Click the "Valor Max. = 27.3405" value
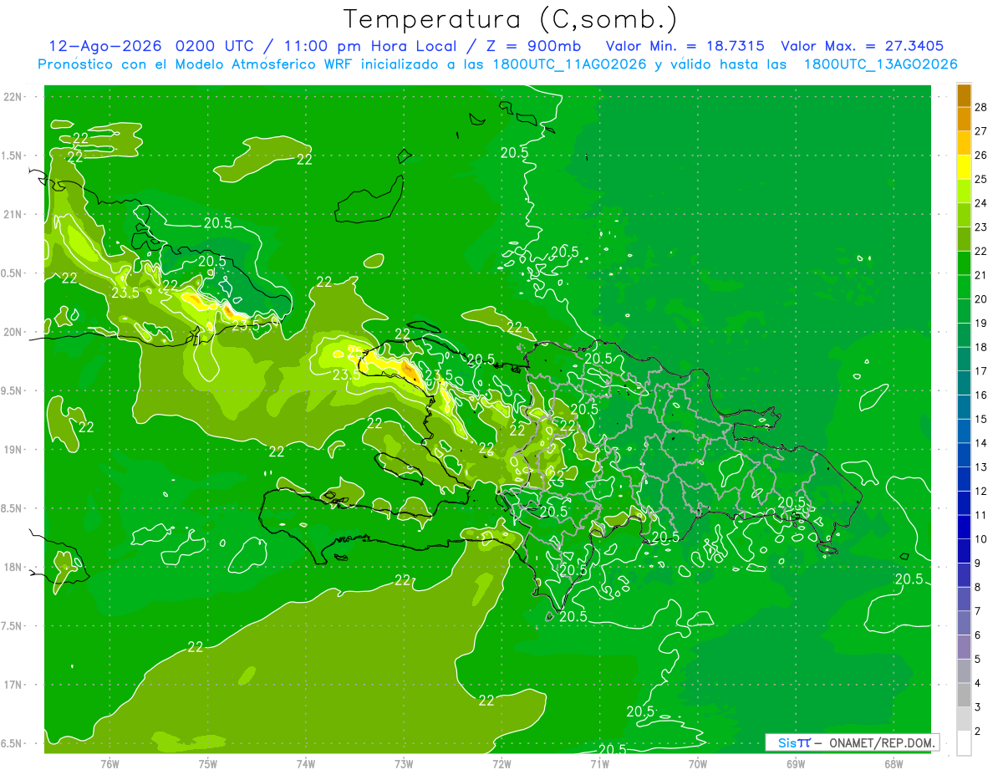Viewport: 1003px width, 775px height. [863, 46]
